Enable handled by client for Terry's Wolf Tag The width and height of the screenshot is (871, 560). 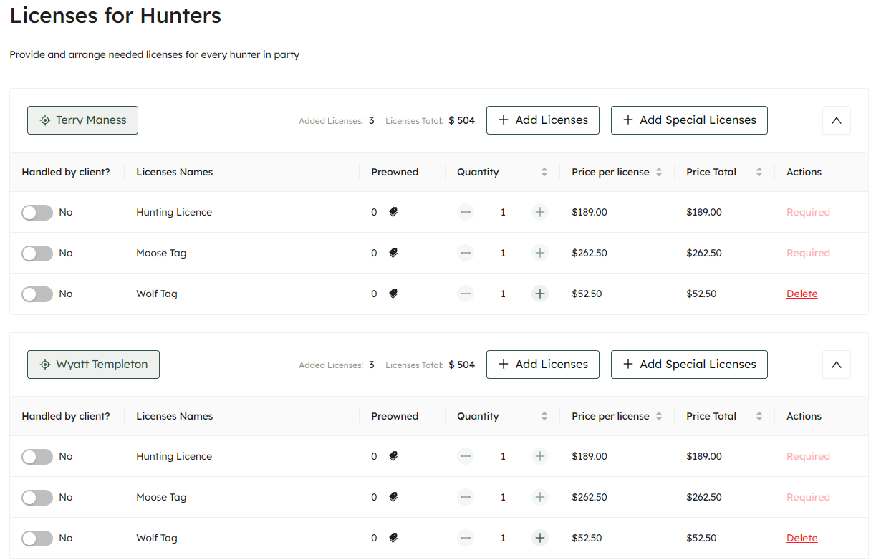37,294
